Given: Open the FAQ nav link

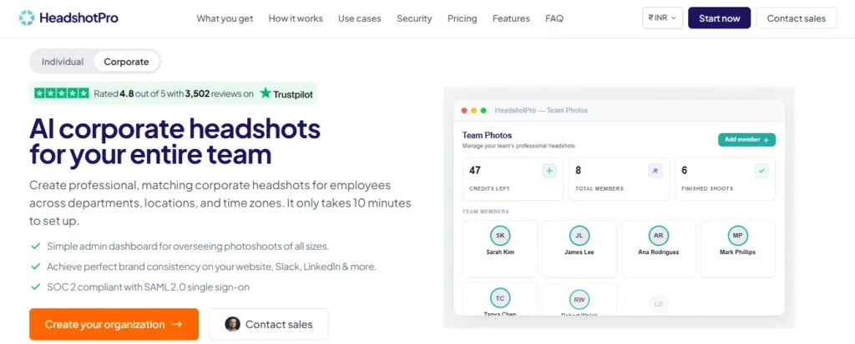Looking at the screenshot, I should (554, 18).
